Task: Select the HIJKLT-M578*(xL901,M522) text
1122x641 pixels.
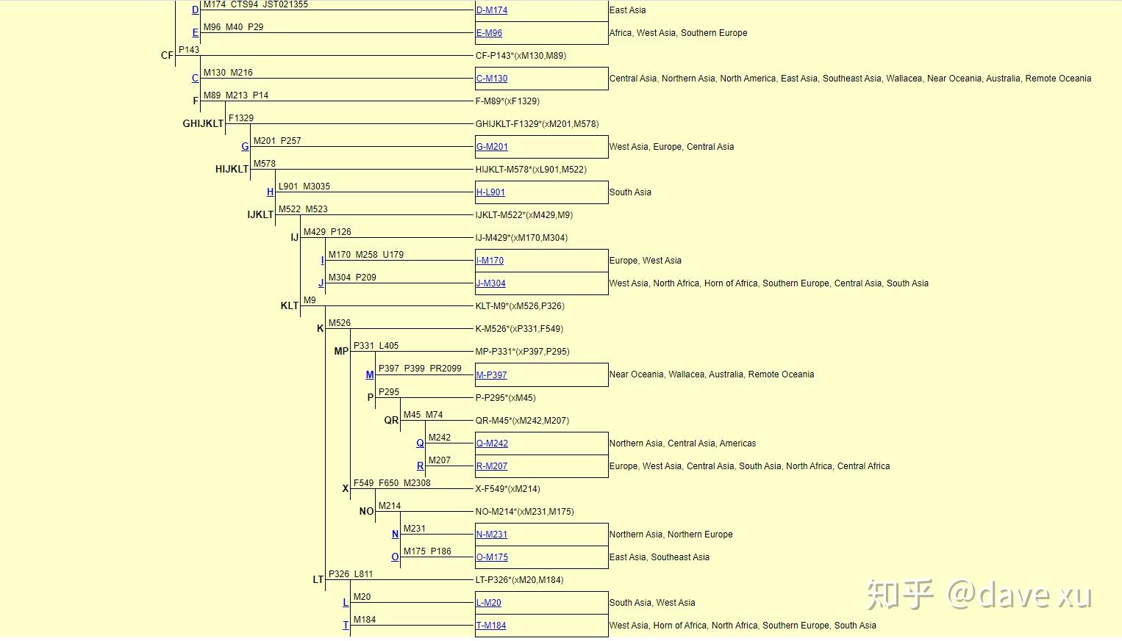Action: (531, 170)
